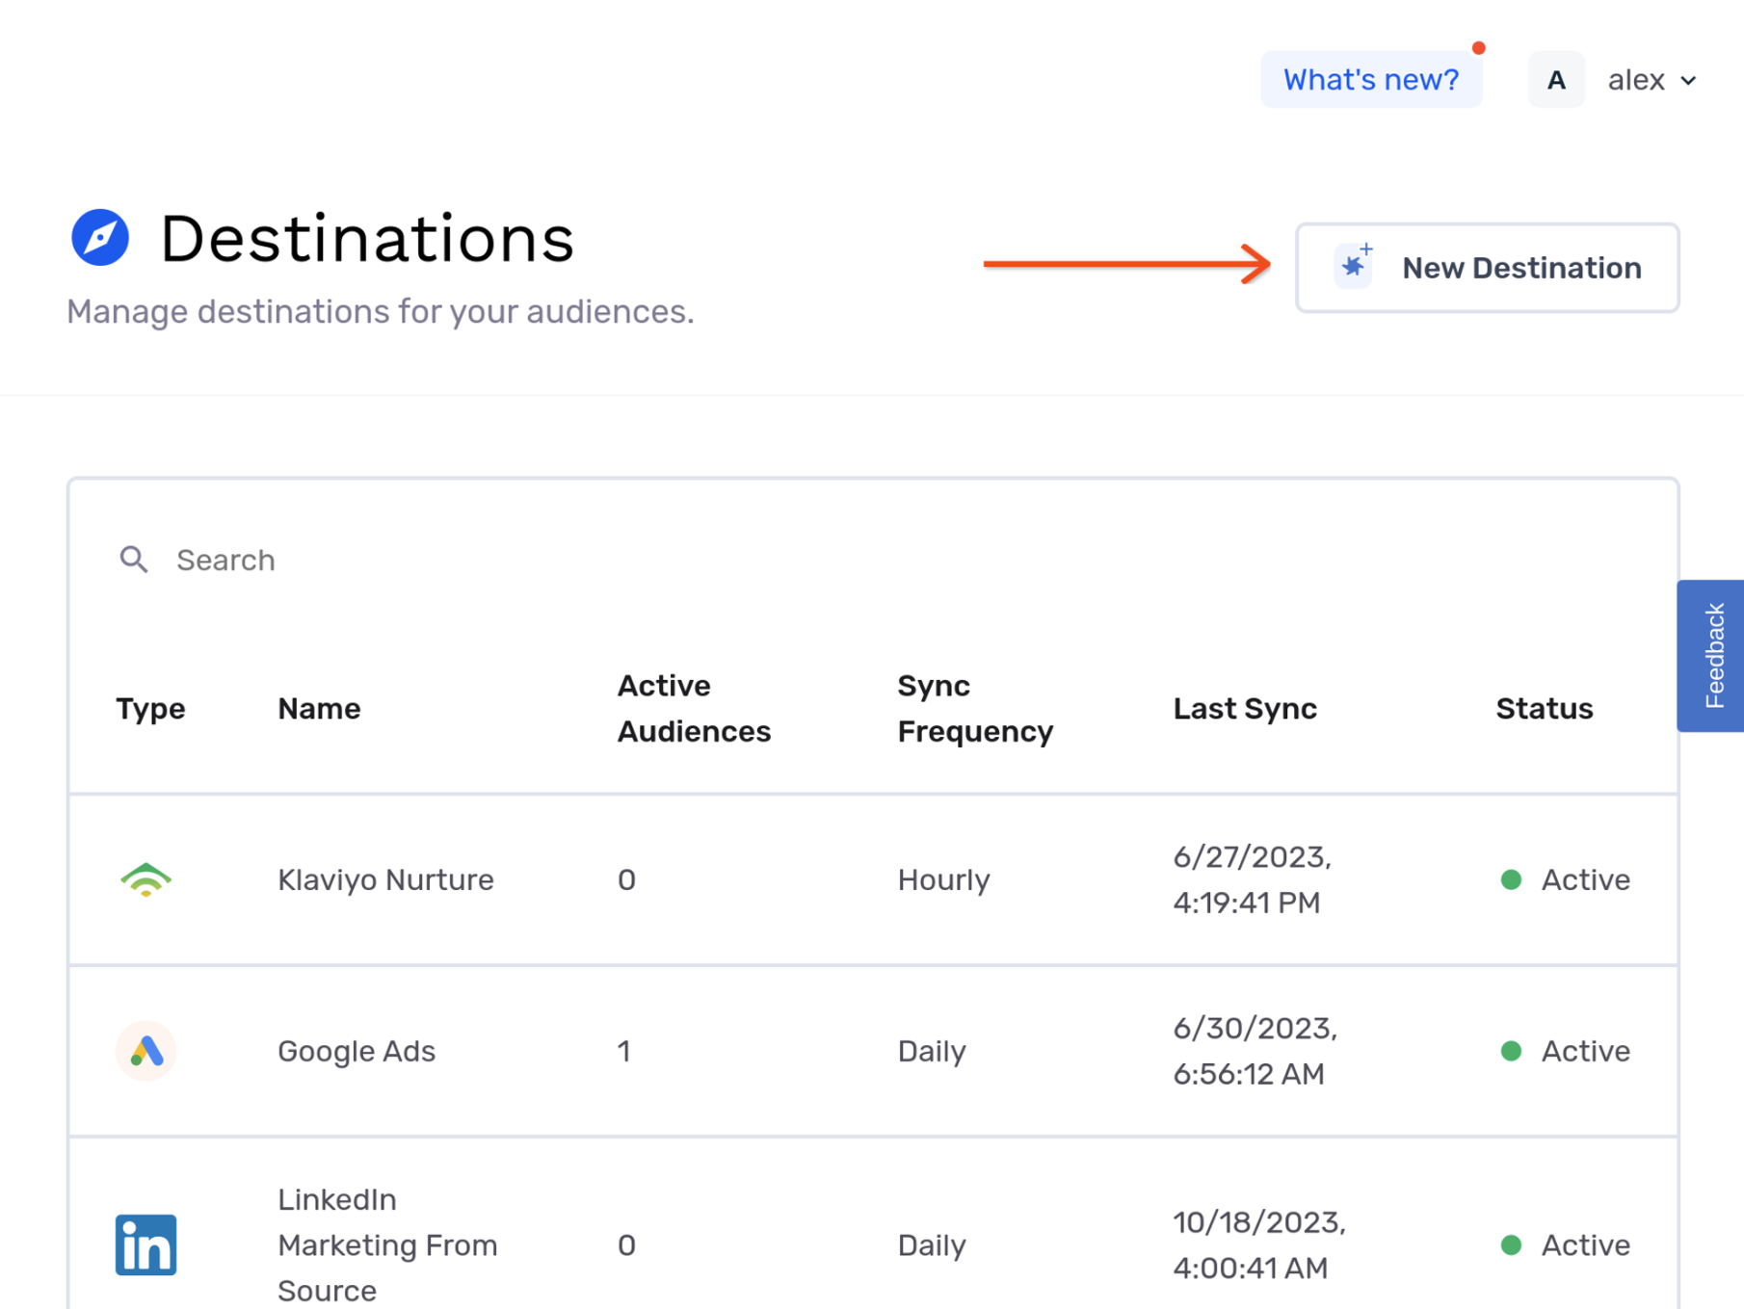
Task: Click Daily sync frequency for LinkedIn Marketing
Action: click(931, 1245)
